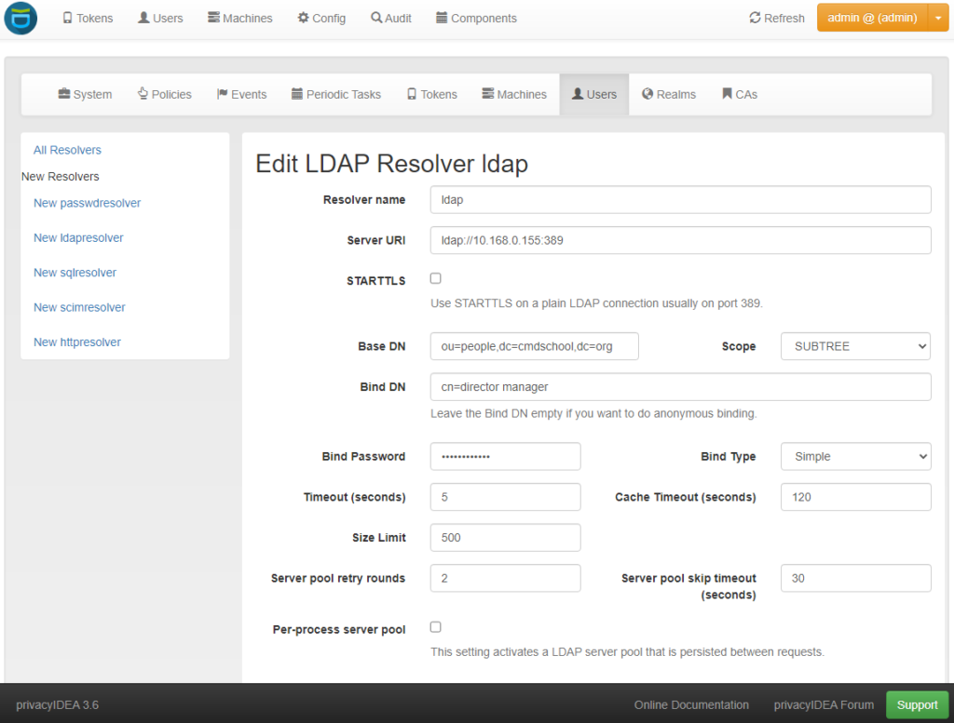This screenshot has height=723, width=954.
Task: Click the privacyIDEA logo icon
Action: (x=20, y=18)
